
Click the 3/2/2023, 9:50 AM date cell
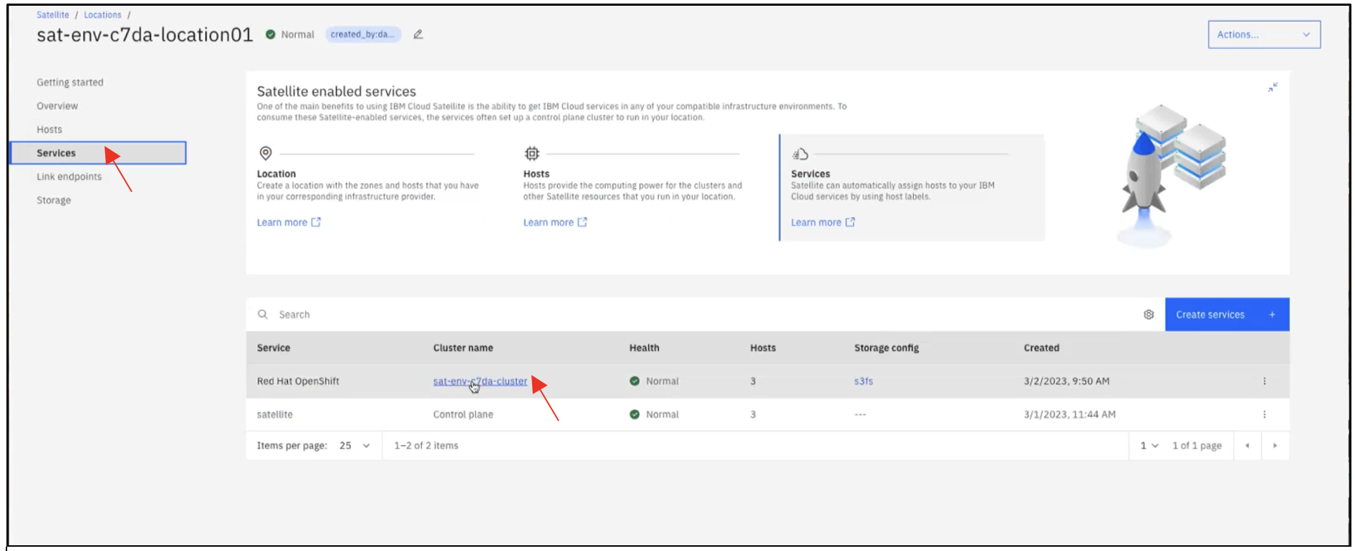(1066, 381)
